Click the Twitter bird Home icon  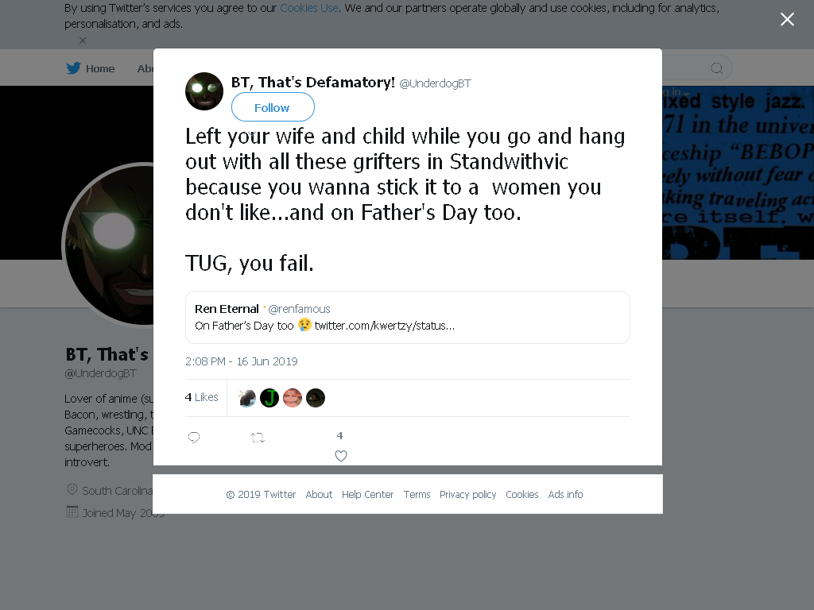click(74, 68)
